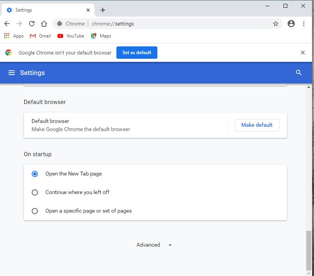Image resolution: width=314 pixels, height=276 pixels.
Task: Open Settings search magnifier icon
Action: coord(299,72)
